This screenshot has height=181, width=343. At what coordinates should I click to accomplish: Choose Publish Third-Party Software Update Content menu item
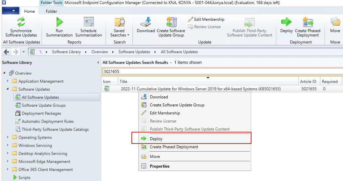point(195,129)
